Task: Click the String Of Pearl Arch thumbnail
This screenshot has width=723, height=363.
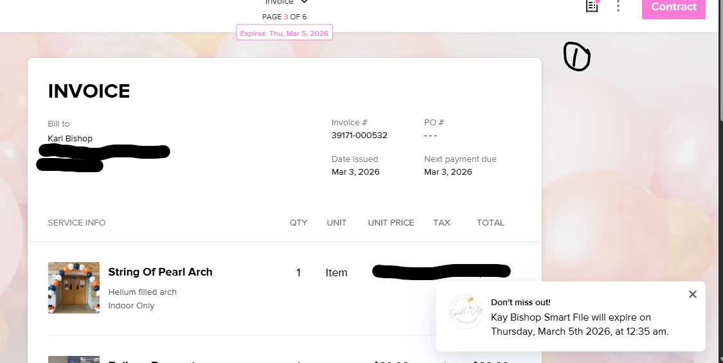Action: tap(74, 287)
